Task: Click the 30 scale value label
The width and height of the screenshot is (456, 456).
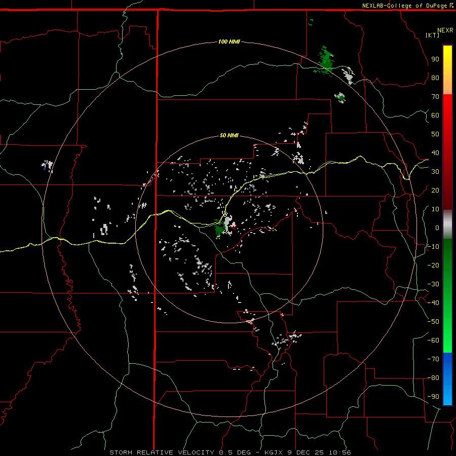Action: point(435,172)
